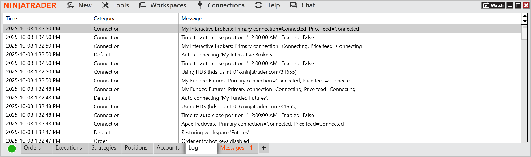Image resolution: width=531 pixels, height=157 pixels.
Task: Click the Connections plug icon
Action: (x=200, y=5)
